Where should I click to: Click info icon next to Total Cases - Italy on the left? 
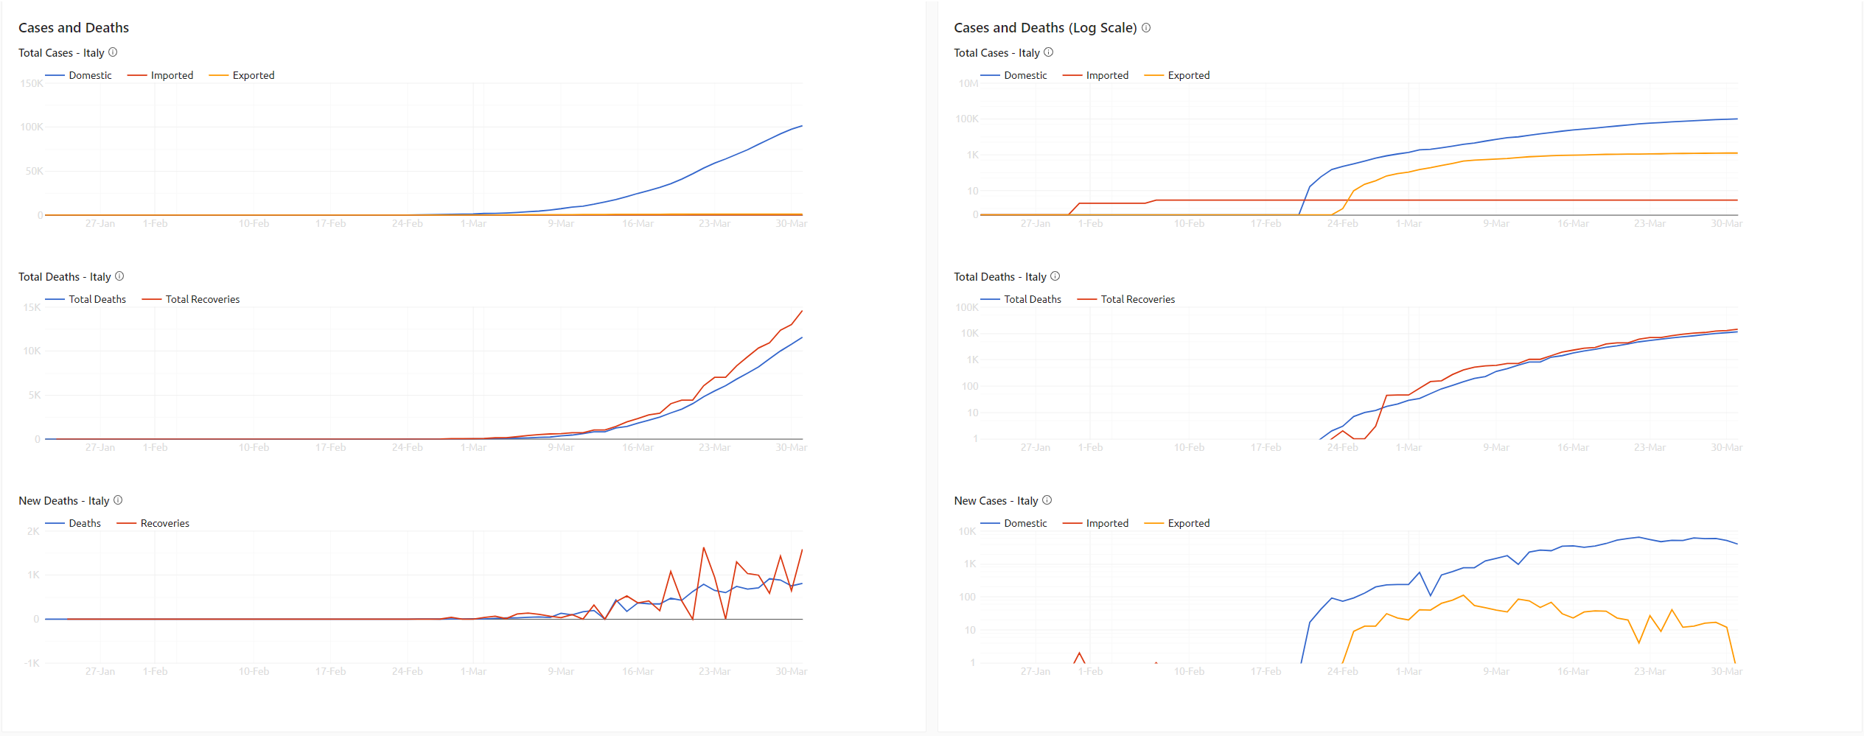[x=113, y=52]
